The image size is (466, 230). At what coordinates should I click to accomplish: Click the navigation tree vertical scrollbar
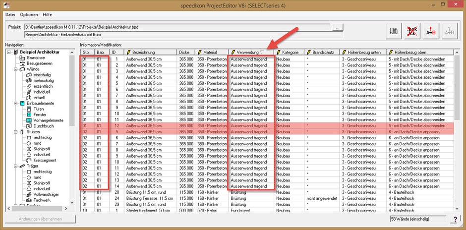[x=71, y=91]
